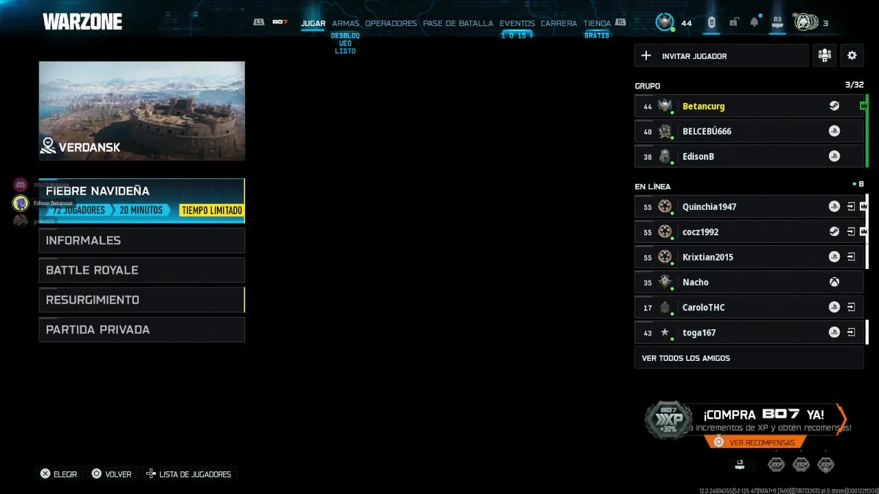Click the L3 stick prompt icon

pyautogui.click(x=740, y=464)
